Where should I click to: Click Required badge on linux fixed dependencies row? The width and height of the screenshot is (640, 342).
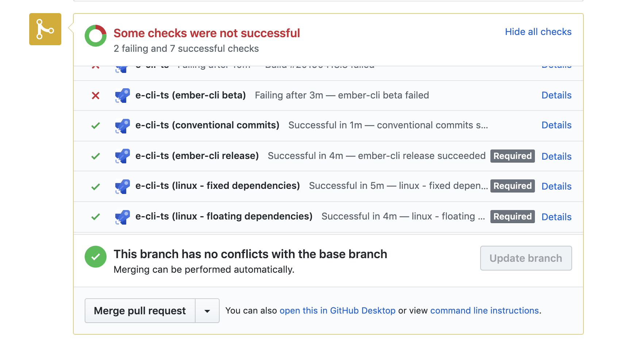pos(512,186)
